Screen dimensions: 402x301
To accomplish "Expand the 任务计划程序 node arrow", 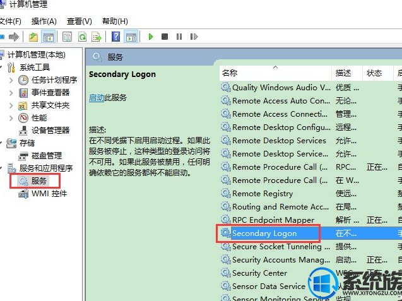I will (11, 80).
